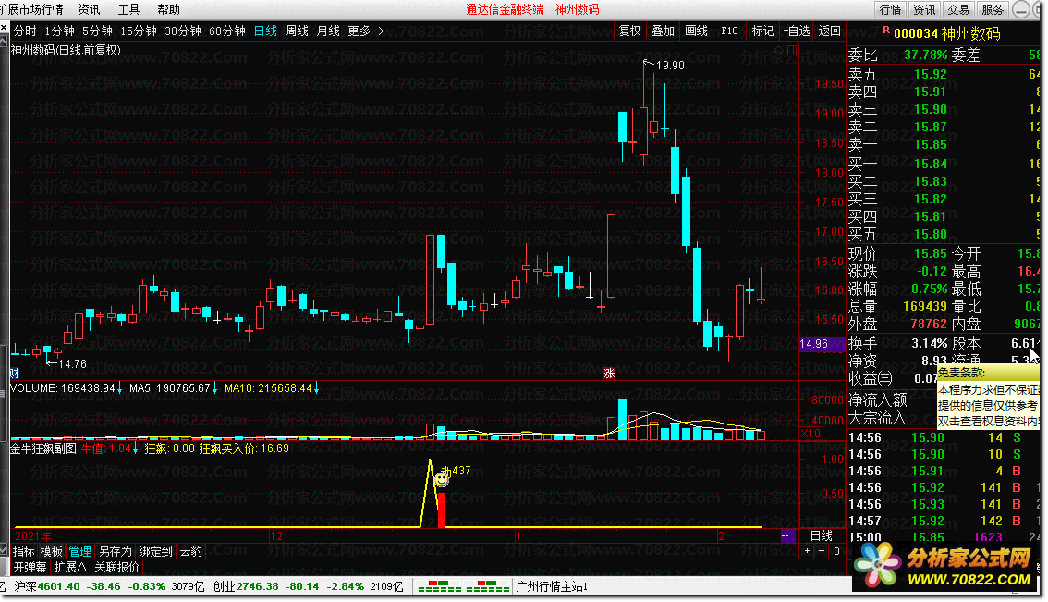
Task: Click the down arrow after VOLUME value
Action: (x=119, y=388)
